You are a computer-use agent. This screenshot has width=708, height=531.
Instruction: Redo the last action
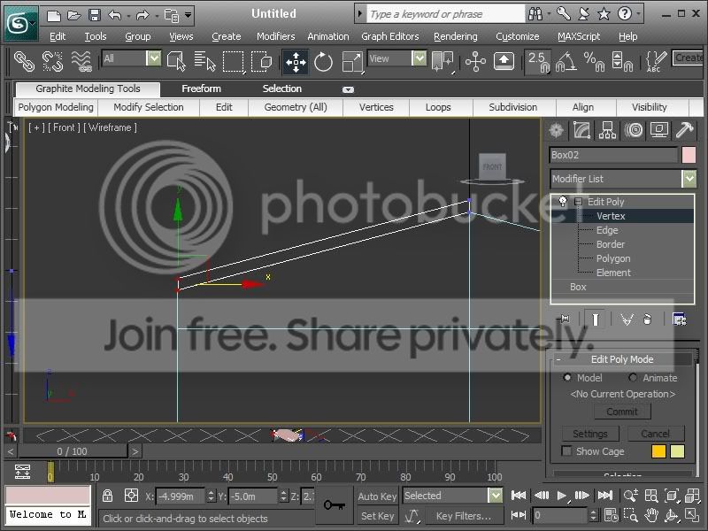[x=142, y=16]
